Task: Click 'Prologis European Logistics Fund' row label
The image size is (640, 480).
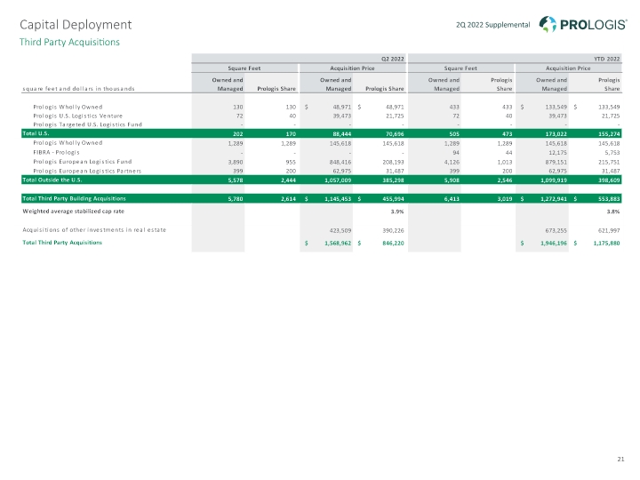Action: [x=82, y=162]
